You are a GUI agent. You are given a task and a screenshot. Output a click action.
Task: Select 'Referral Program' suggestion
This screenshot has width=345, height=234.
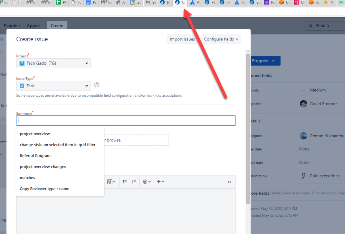click(x=60, y=156)
